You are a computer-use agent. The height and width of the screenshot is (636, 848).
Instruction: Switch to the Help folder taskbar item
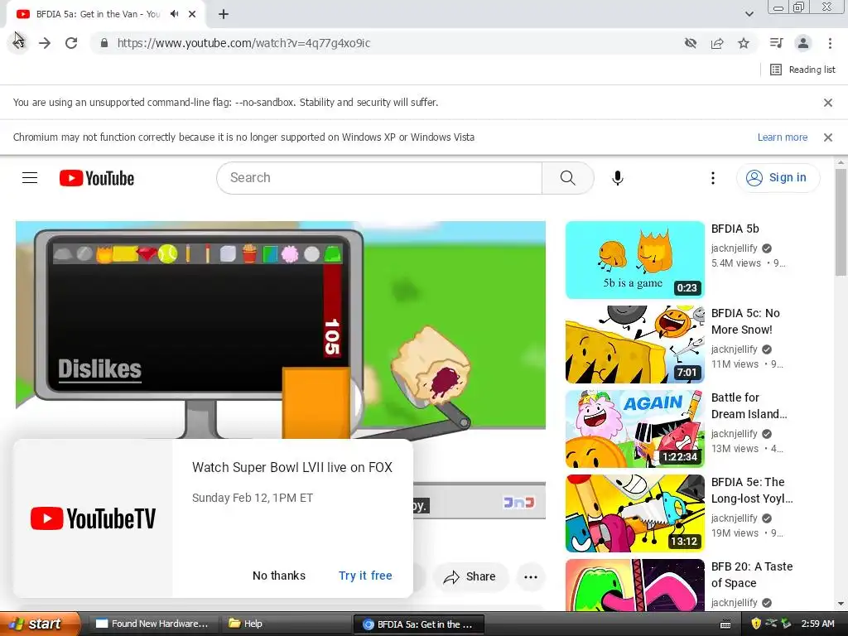(x=285, y=624)
